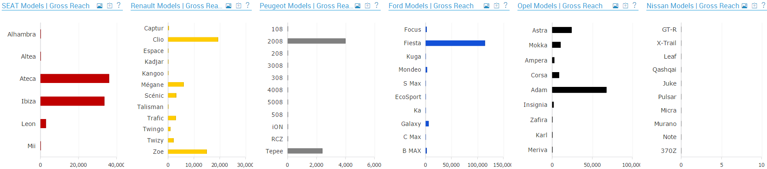Screen dimensions: 767x169
Task: Open help for Peugeot Models chart
Action: [376, 6]
